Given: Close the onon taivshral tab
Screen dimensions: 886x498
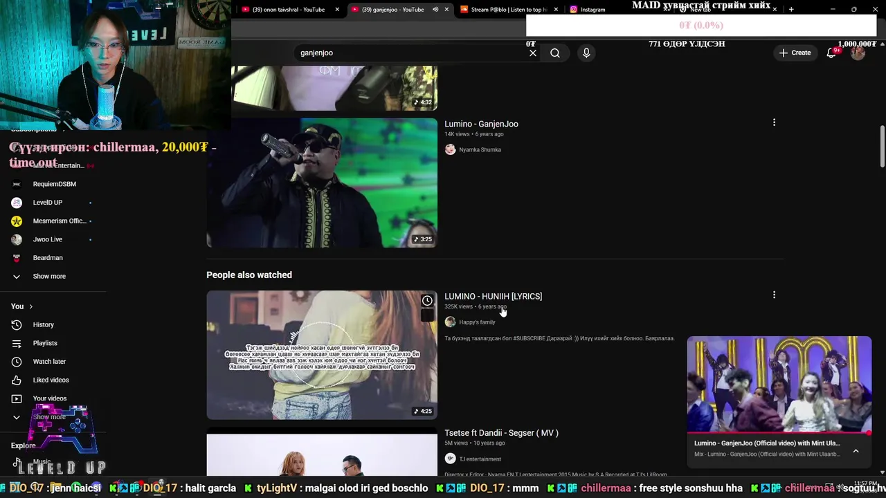Looking at the screenshot, I should (337, 10).
